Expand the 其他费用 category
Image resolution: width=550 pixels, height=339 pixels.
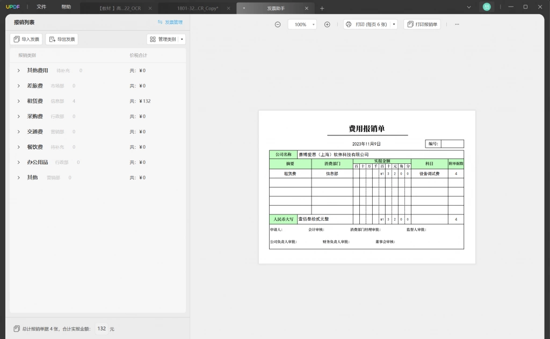tap(19, 70)
